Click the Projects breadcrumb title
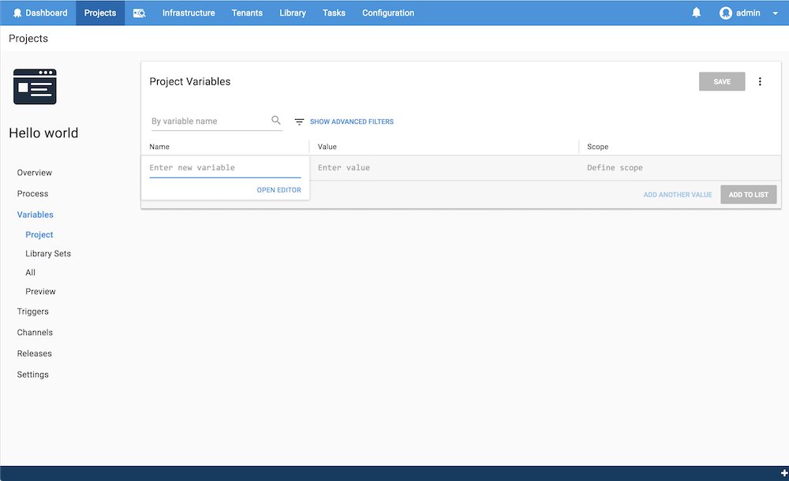 [x=28, y=39]
